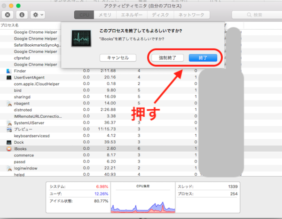Select the cfprefsd process row
Viewport: 282px width, 219px height.
click(x=31, y=58)
